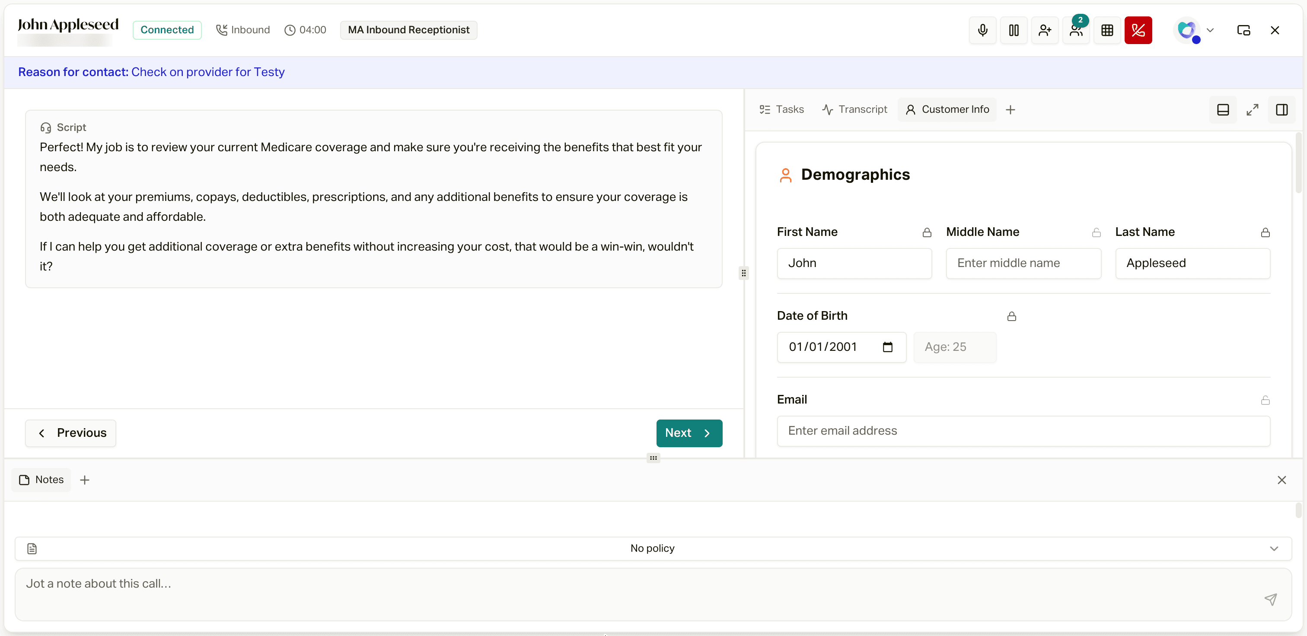The height and width of the screenshot is (636, 1307).
Task: Select the Customer Info tab
Action: (947, 110)
